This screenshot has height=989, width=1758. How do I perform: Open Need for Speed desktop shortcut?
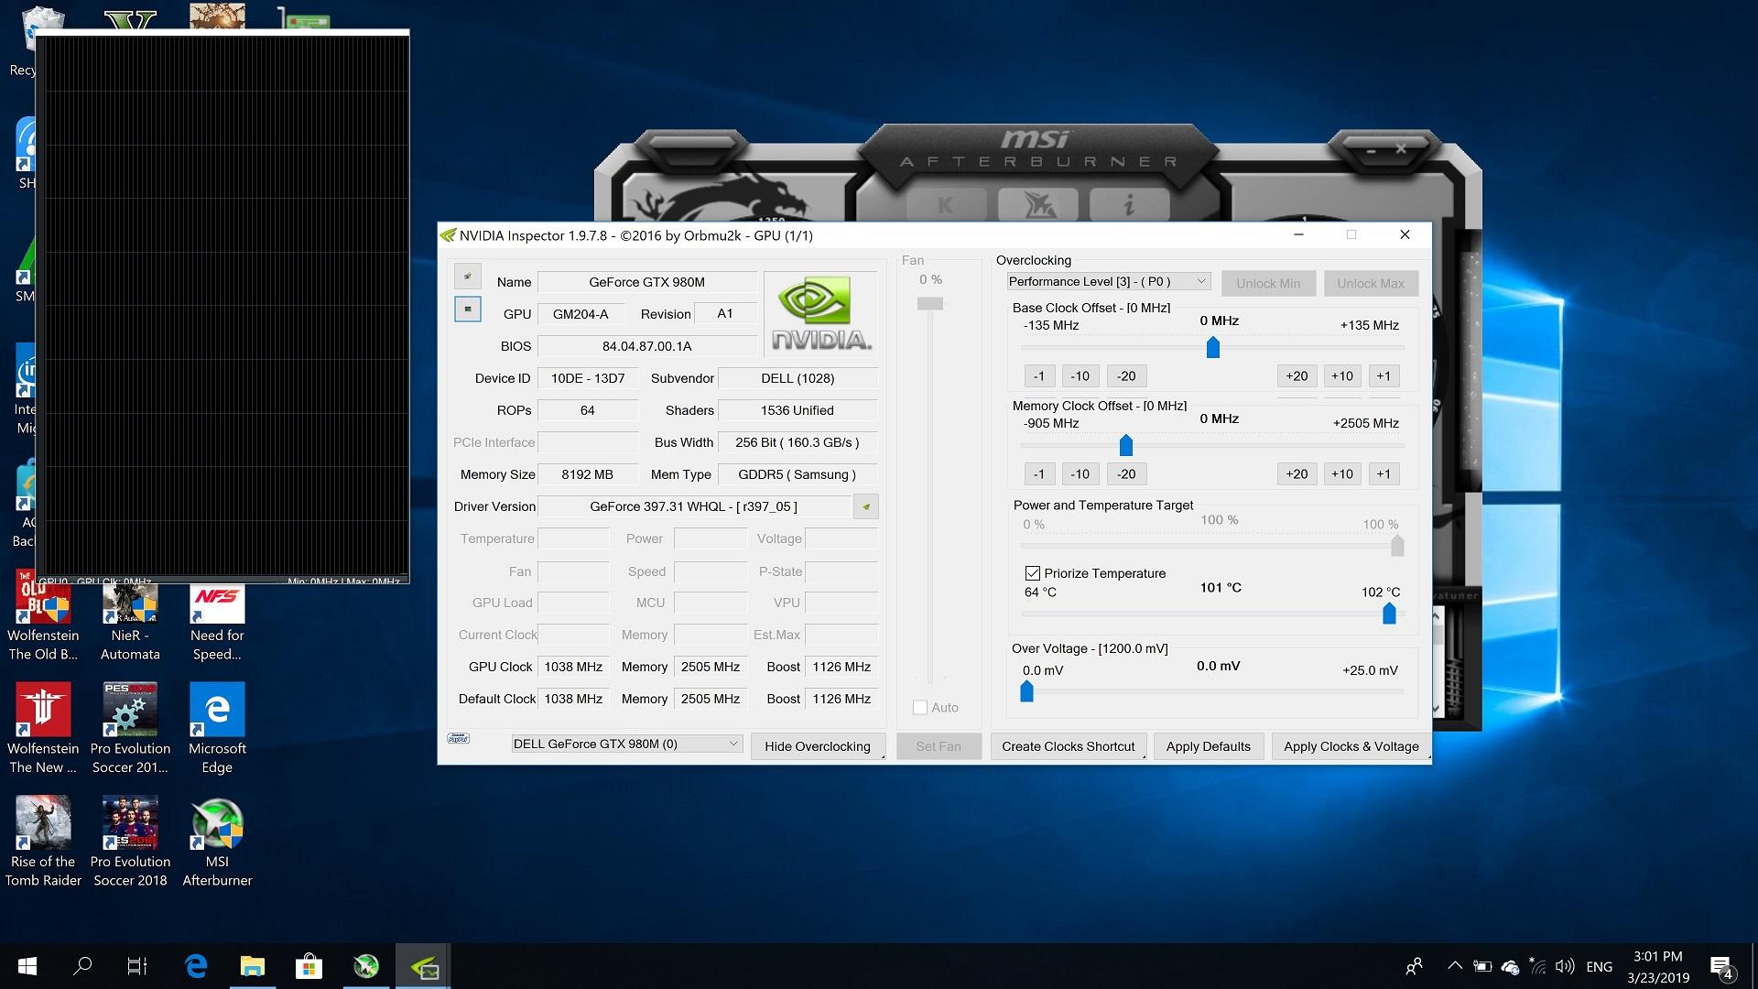(x=217, y=622)
